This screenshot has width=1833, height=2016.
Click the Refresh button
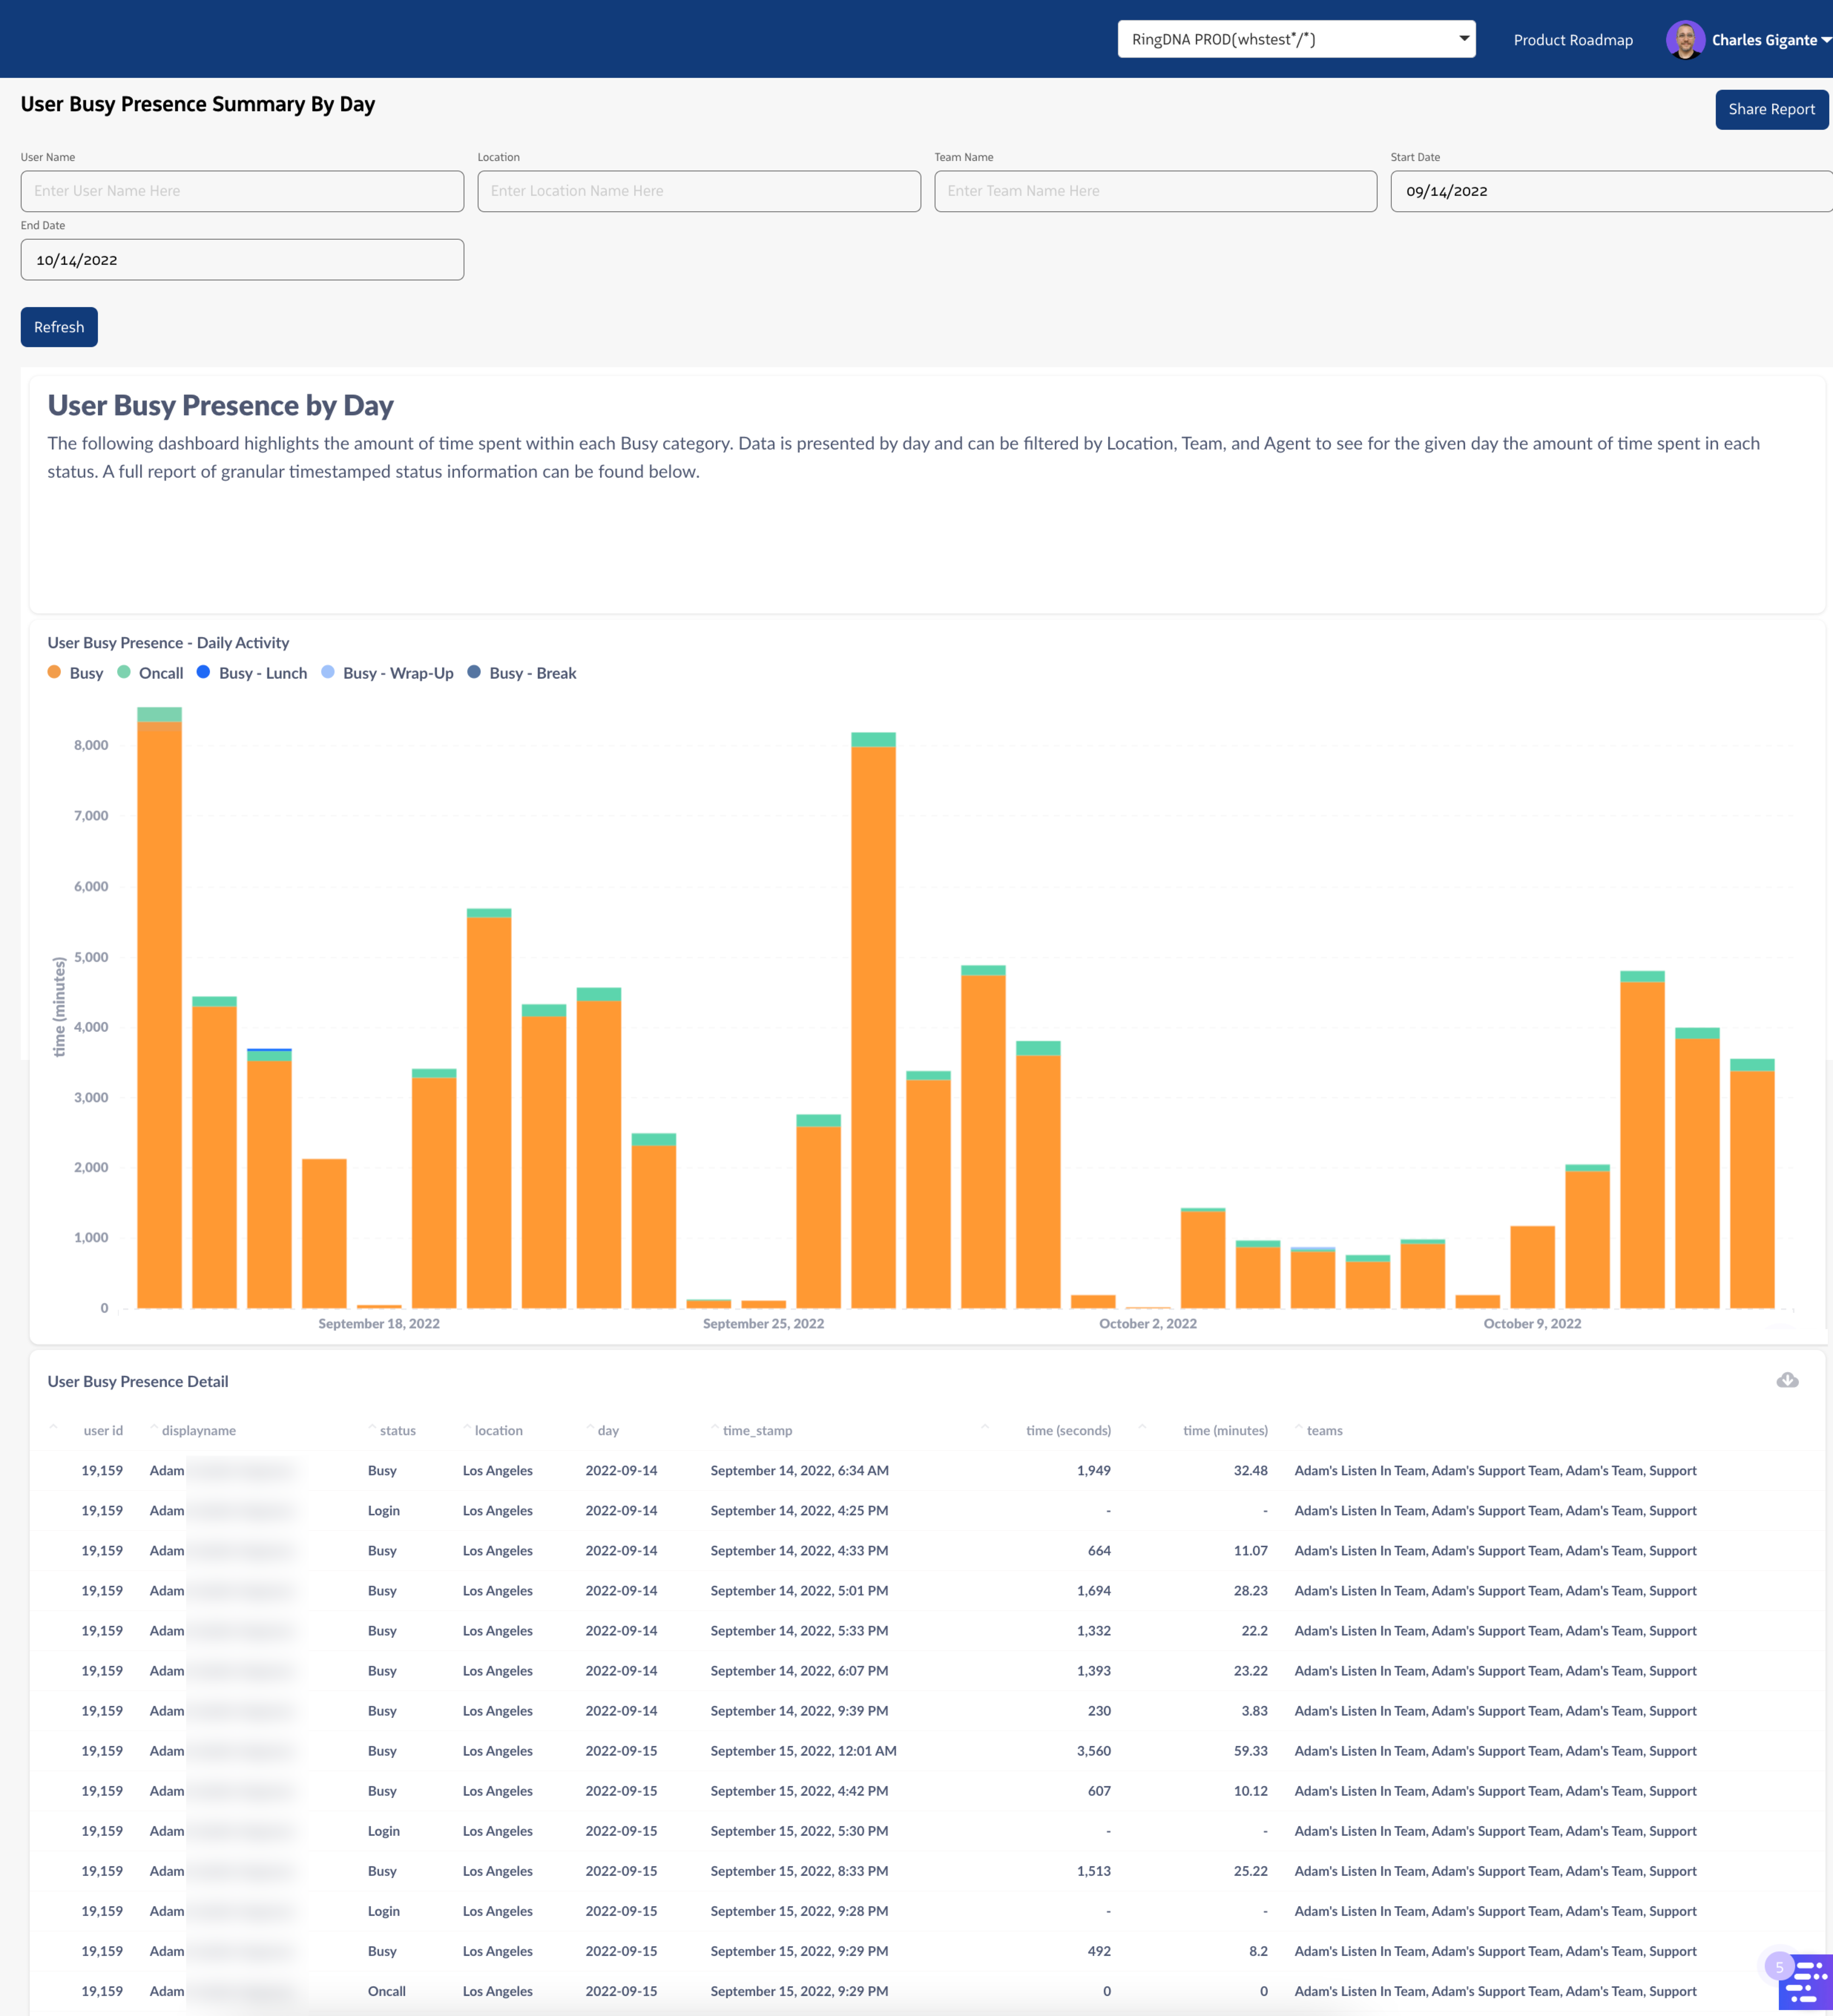[59, 327]
